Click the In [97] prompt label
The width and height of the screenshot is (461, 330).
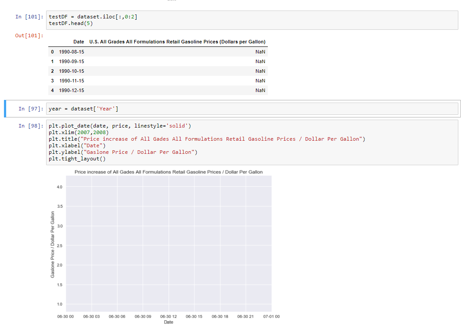point(31,109)
